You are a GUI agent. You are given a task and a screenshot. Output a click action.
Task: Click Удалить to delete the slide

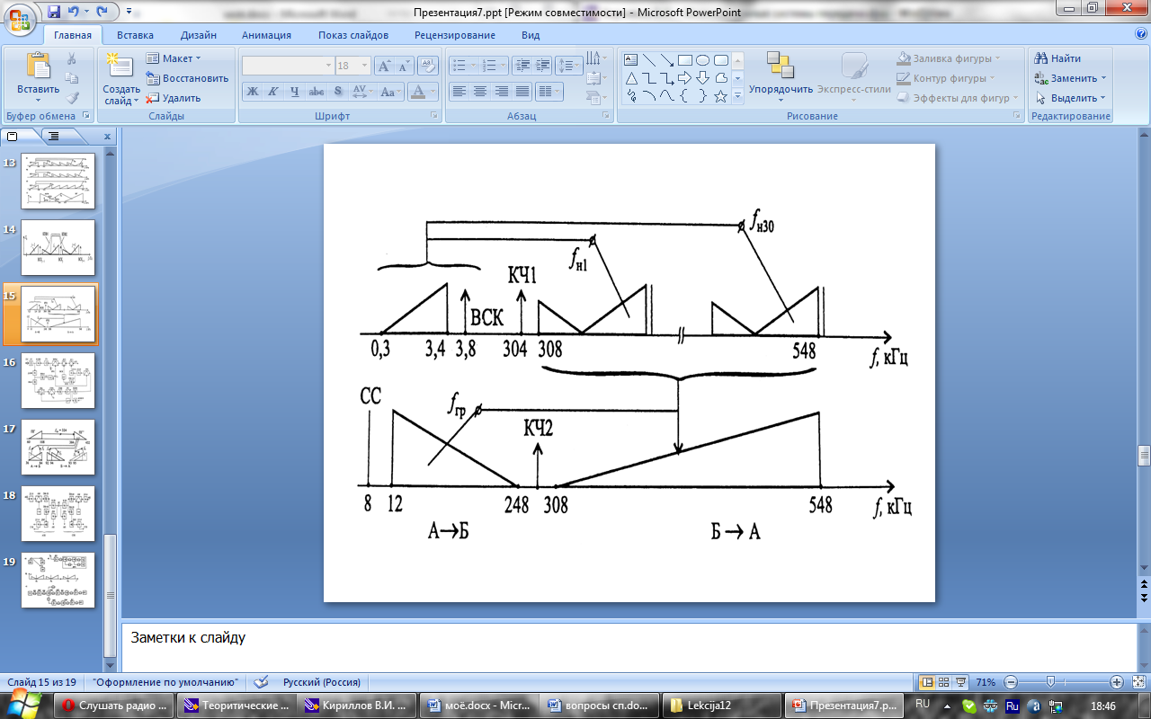(173, 98)
